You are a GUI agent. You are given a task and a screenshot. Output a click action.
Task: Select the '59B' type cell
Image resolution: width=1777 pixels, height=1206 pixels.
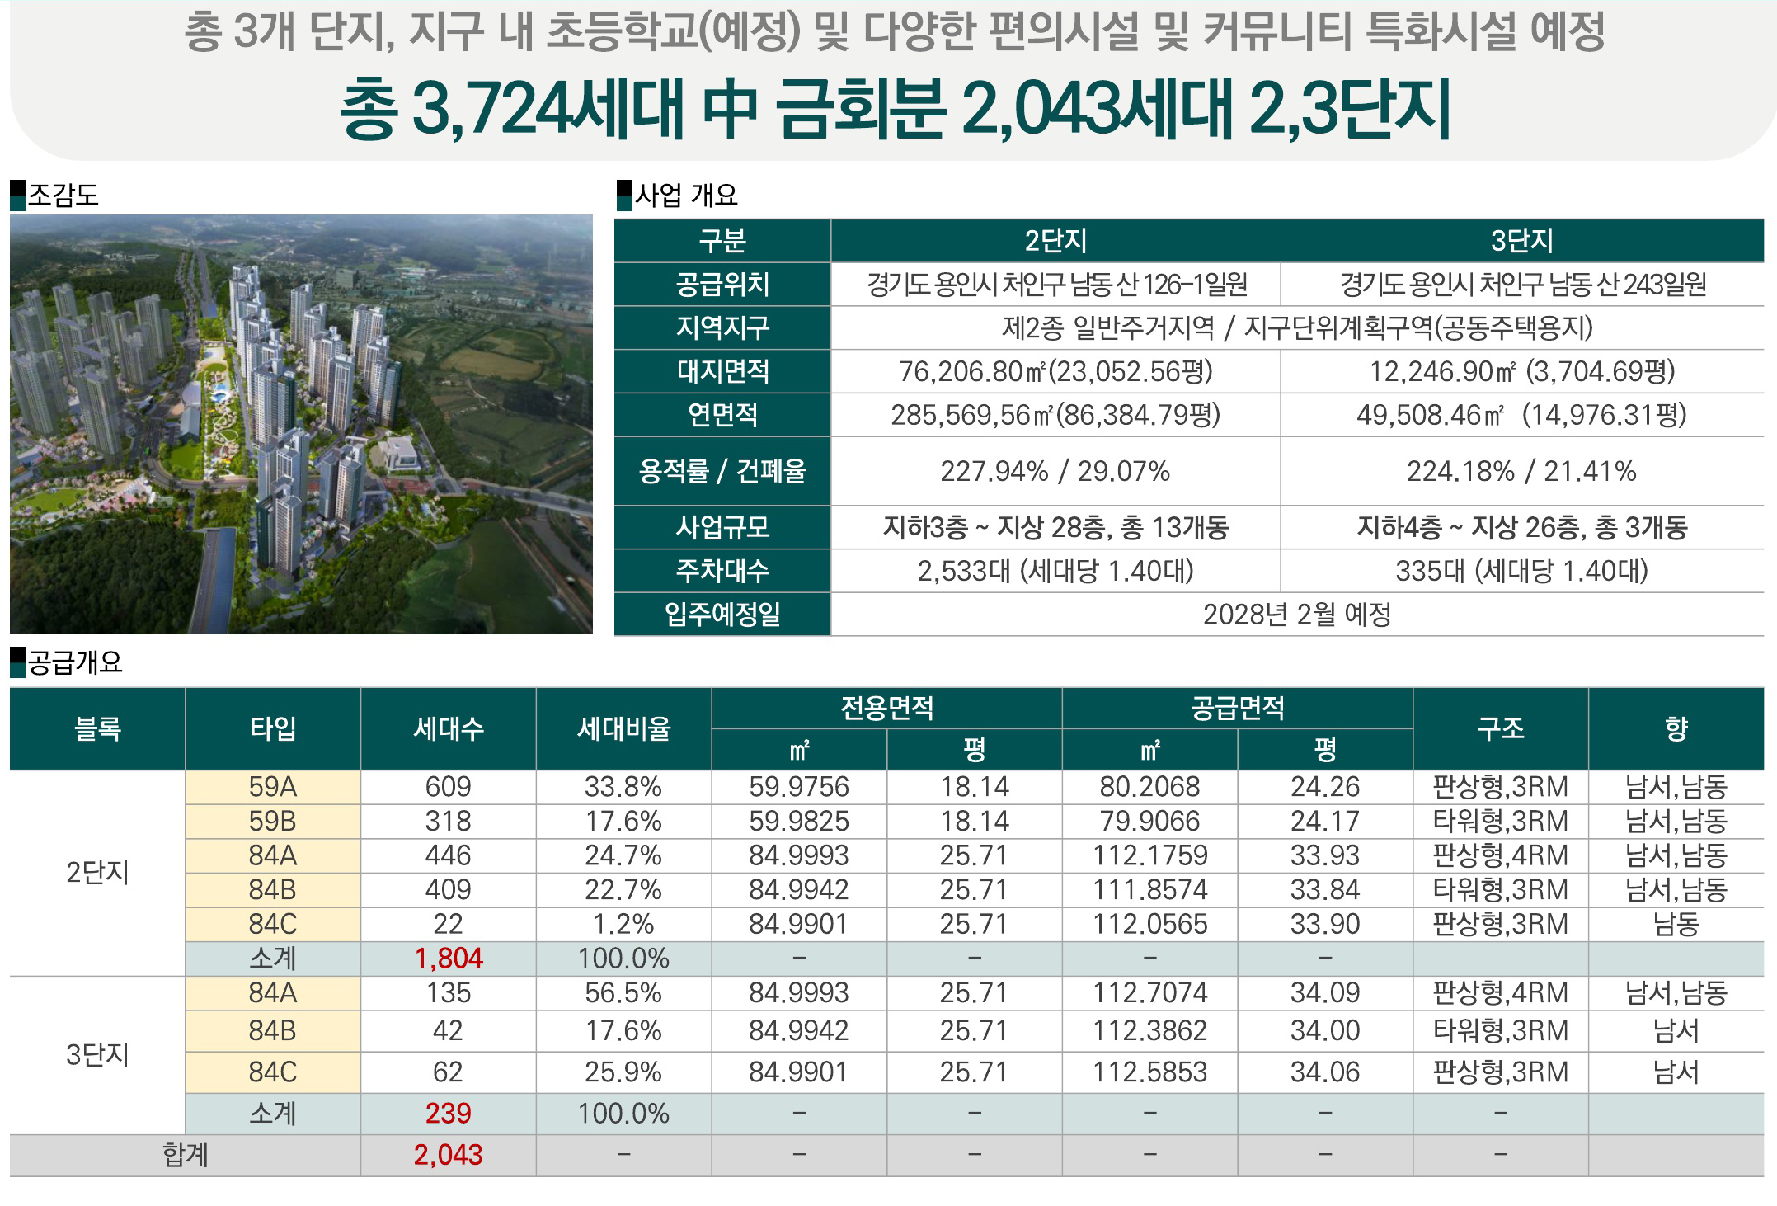pos(273,822)
